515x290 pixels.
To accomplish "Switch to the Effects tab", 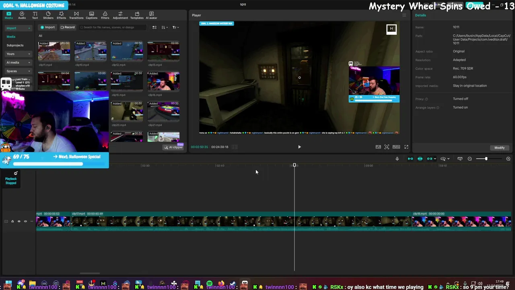I will 61,15.
